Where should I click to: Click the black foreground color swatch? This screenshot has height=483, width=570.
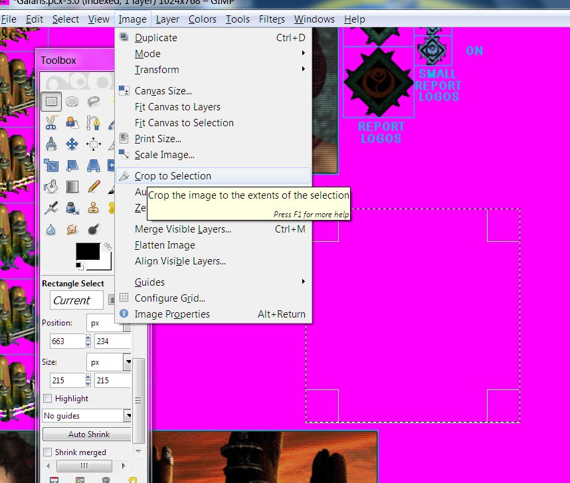coord(87,252)
